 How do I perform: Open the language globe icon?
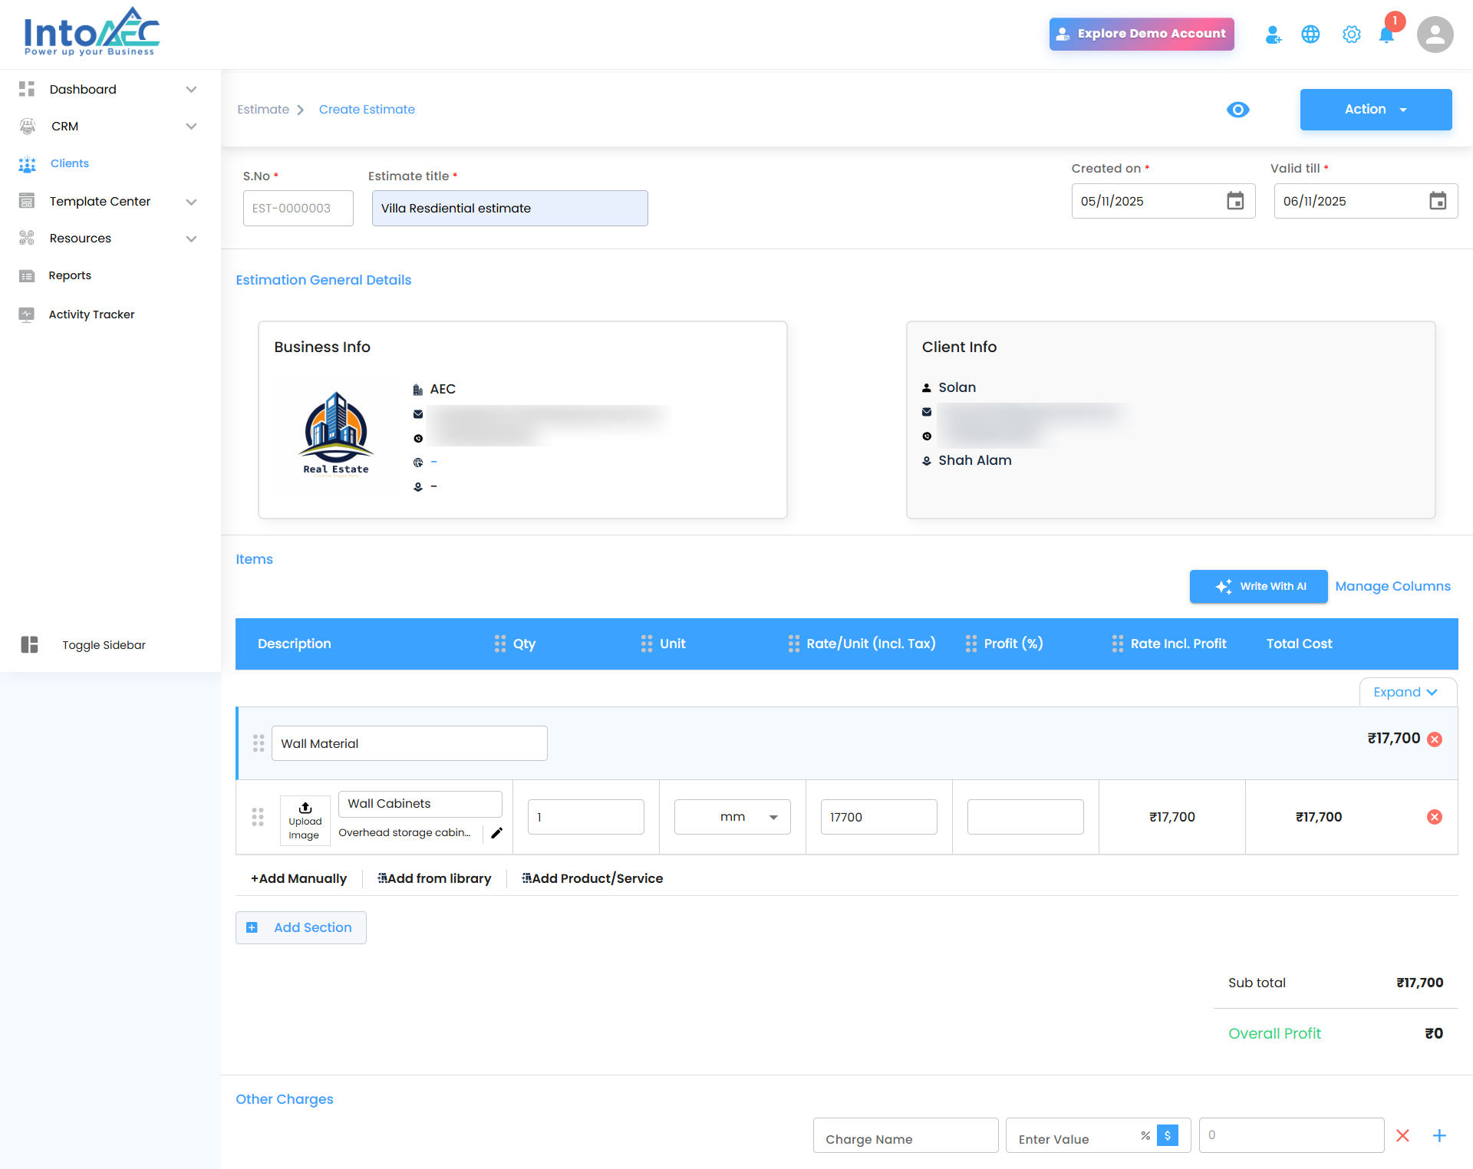pyautogui.click(x=1310, y=35)
